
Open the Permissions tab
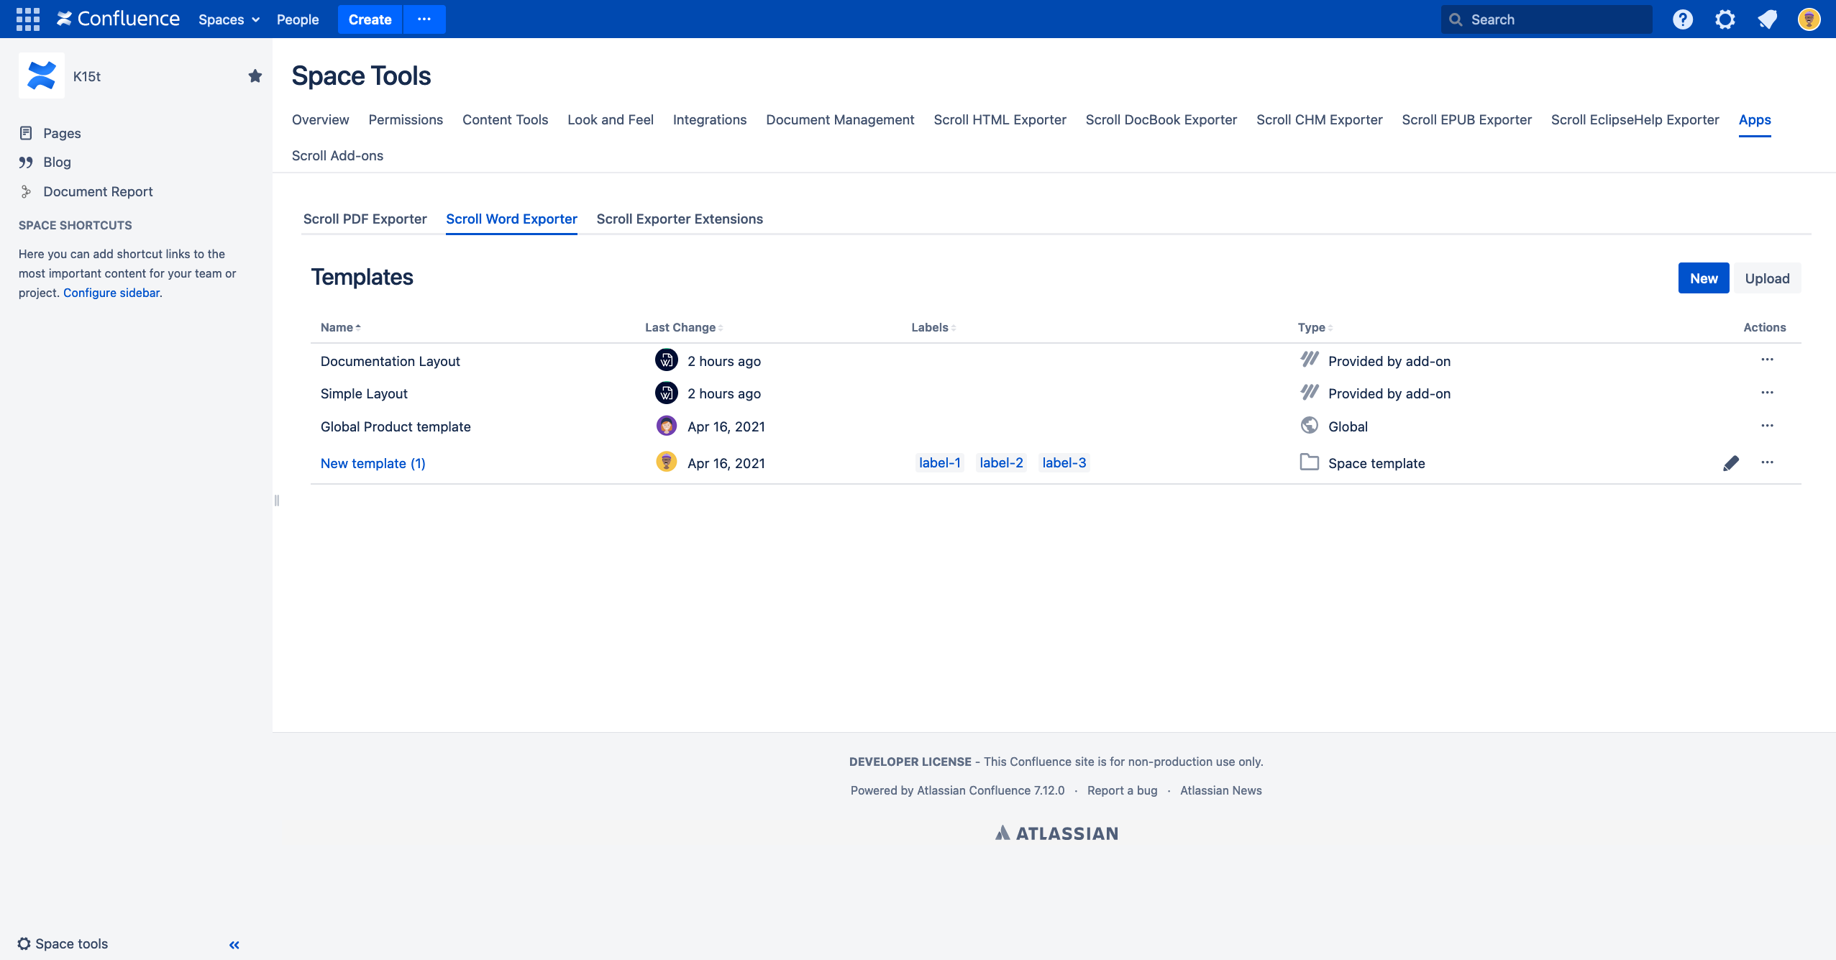point(406,120)
